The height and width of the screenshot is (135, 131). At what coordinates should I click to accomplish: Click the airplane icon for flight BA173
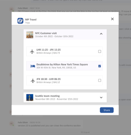click(32, 51)
